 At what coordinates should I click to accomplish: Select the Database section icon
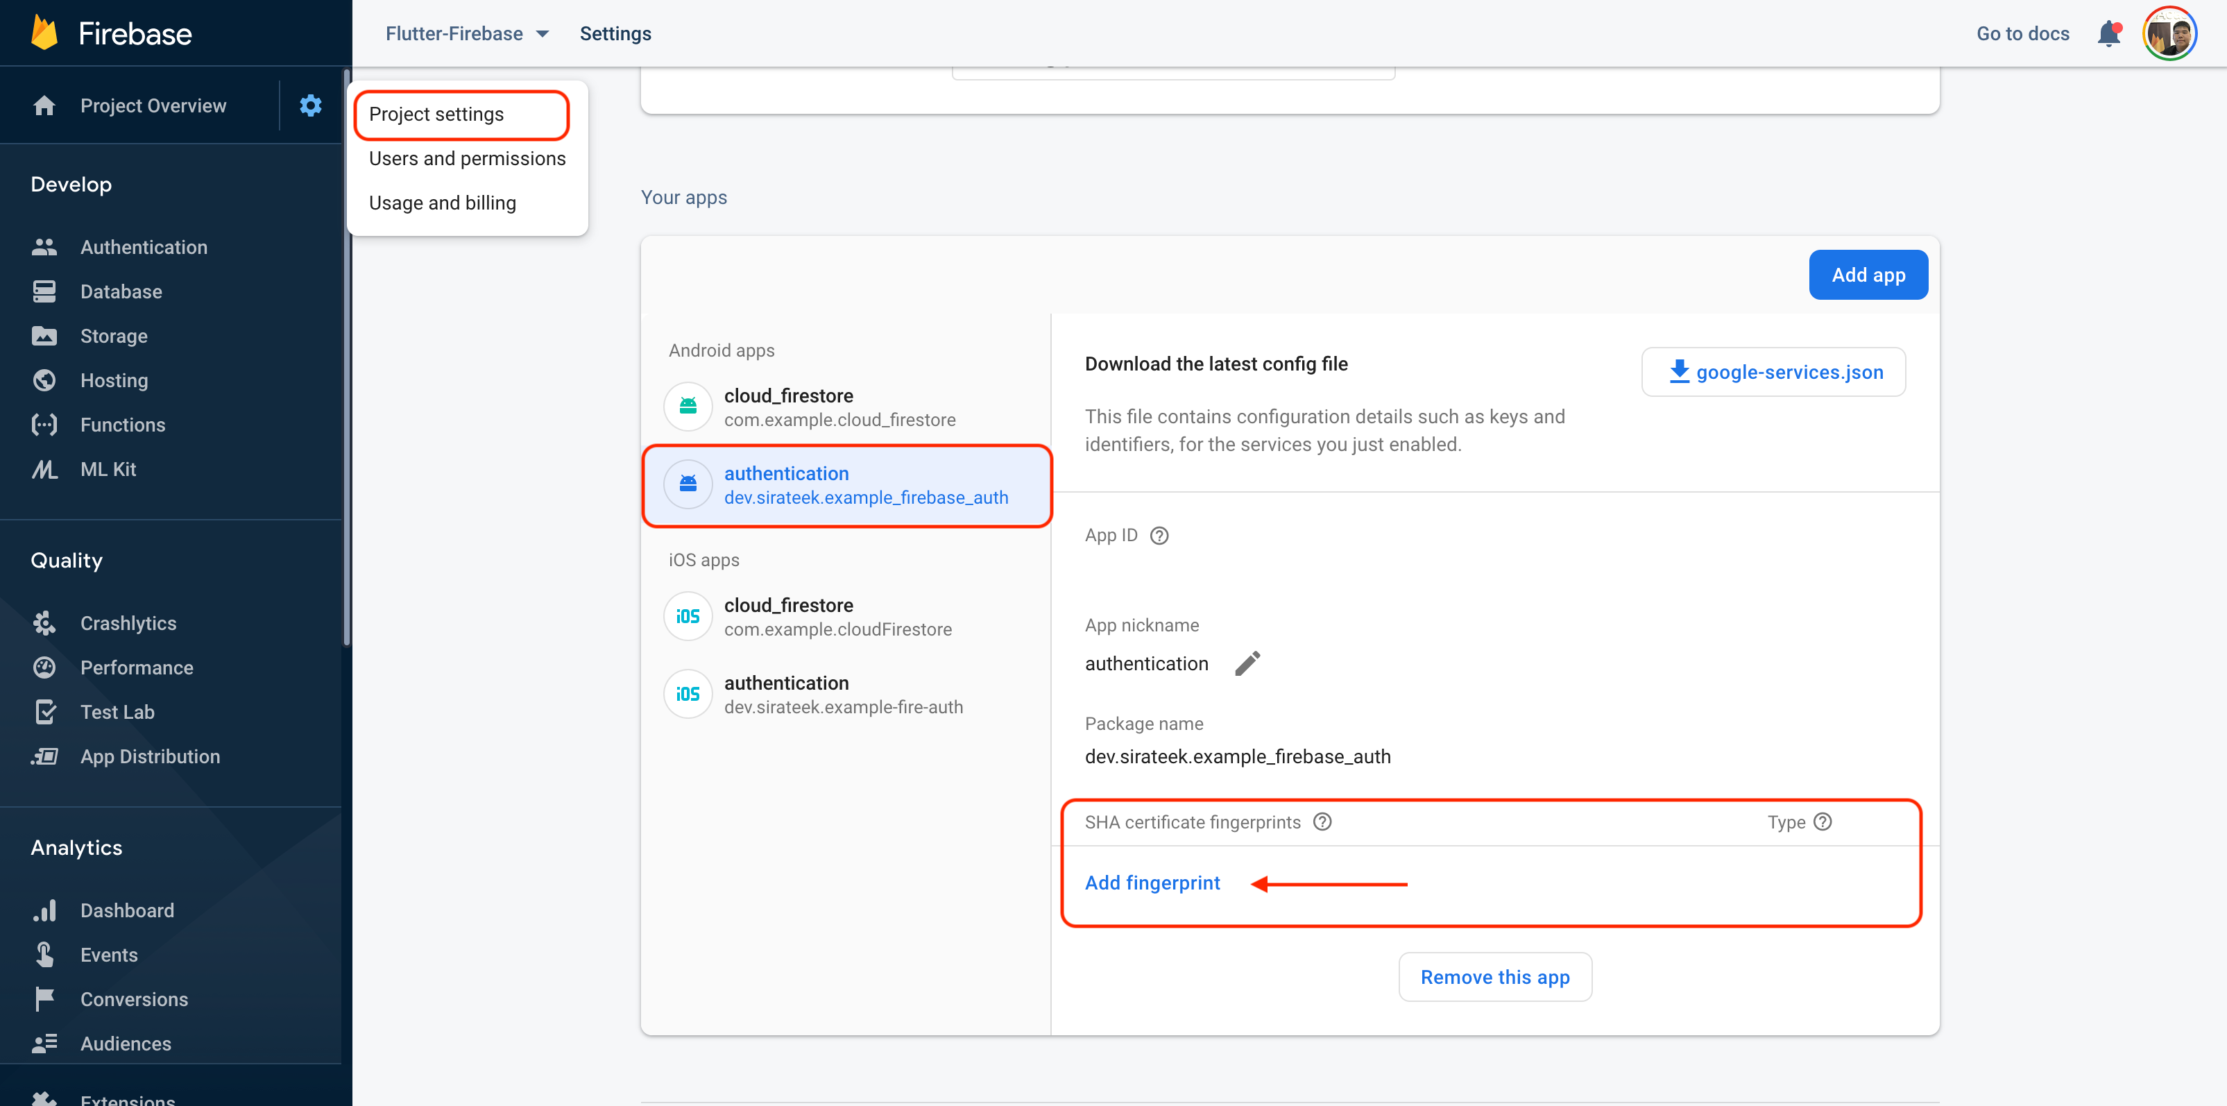pos(44,291)
